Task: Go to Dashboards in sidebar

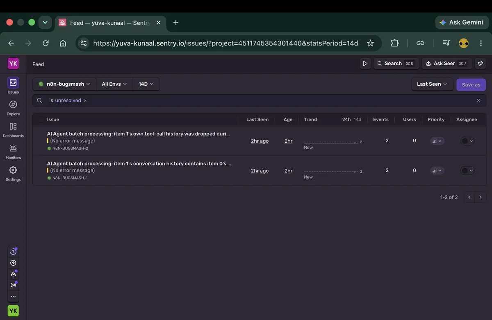Action: pos(13,129)
